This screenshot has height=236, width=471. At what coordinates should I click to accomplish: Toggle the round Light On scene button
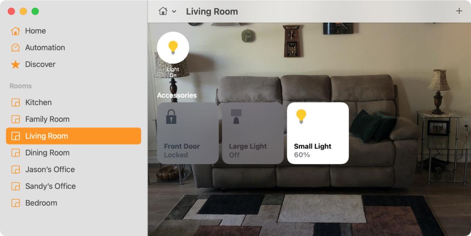173,48
